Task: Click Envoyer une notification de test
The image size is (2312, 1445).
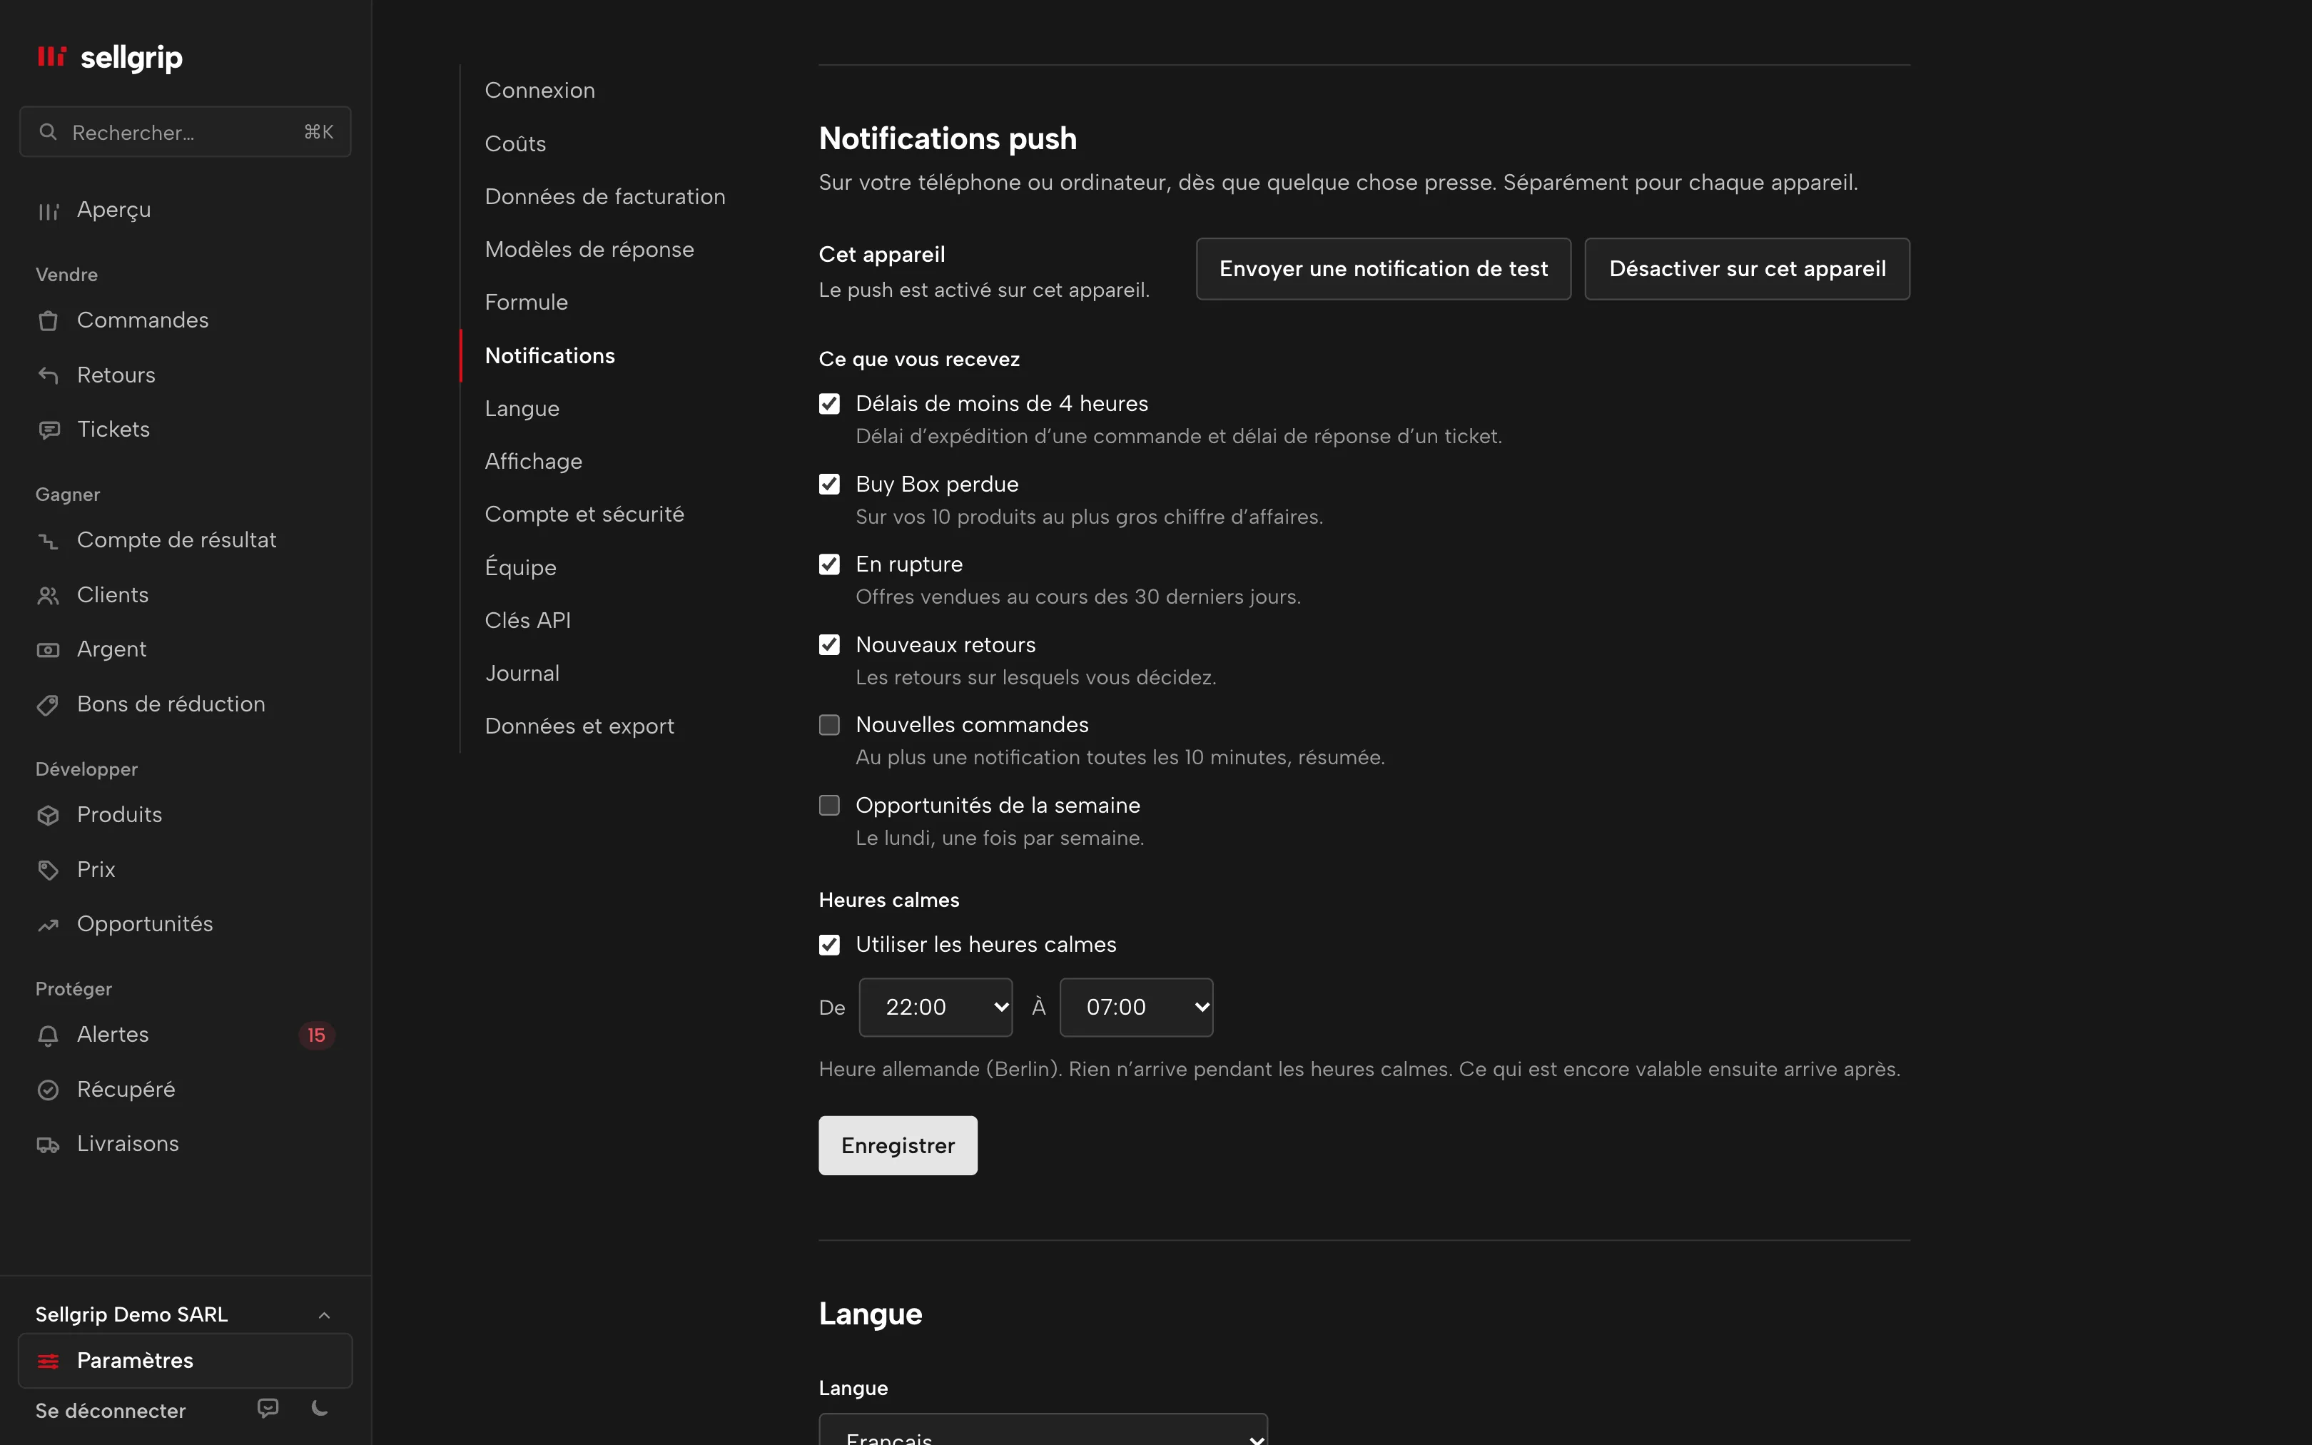Action: click(x=1384, y=268)
